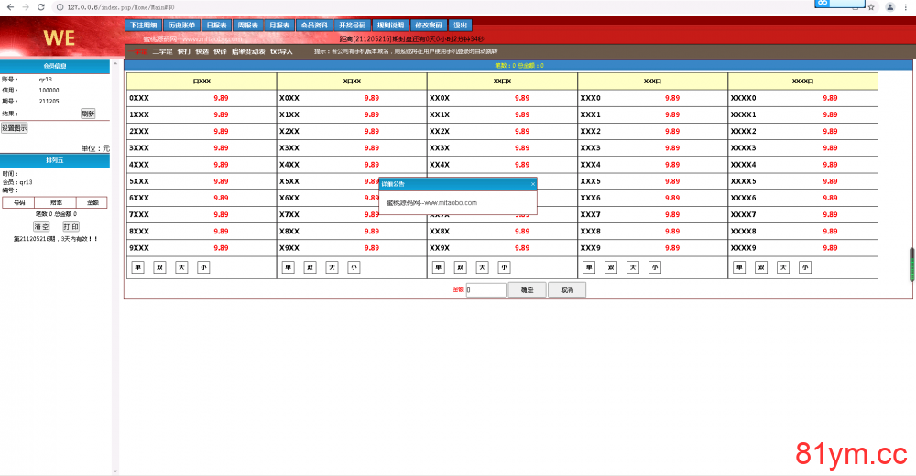Select 大 under the XXXX口 column
Image resolution: width=916 pixels, height=476 pixels.
(783, 267)
